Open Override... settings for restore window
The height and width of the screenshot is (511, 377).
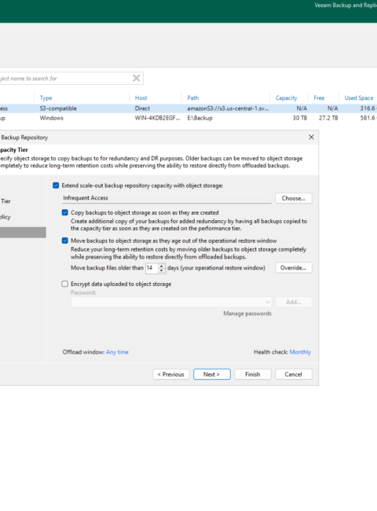(x=293, y=268)
